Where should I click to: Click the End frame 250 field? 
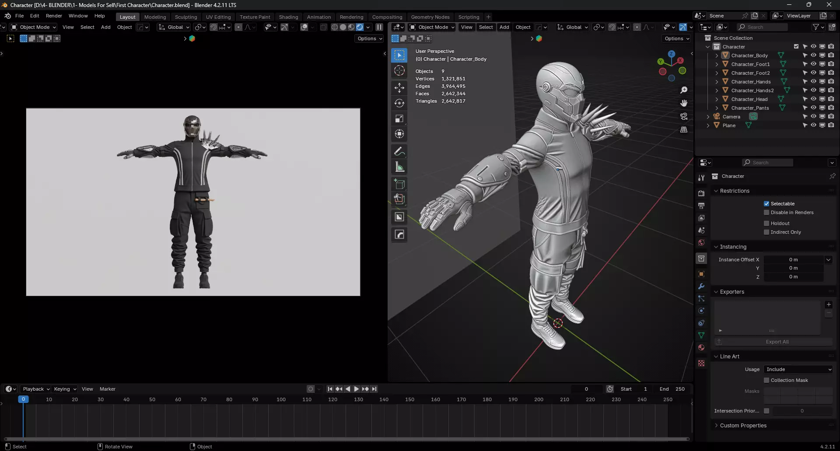coord(672,389)
